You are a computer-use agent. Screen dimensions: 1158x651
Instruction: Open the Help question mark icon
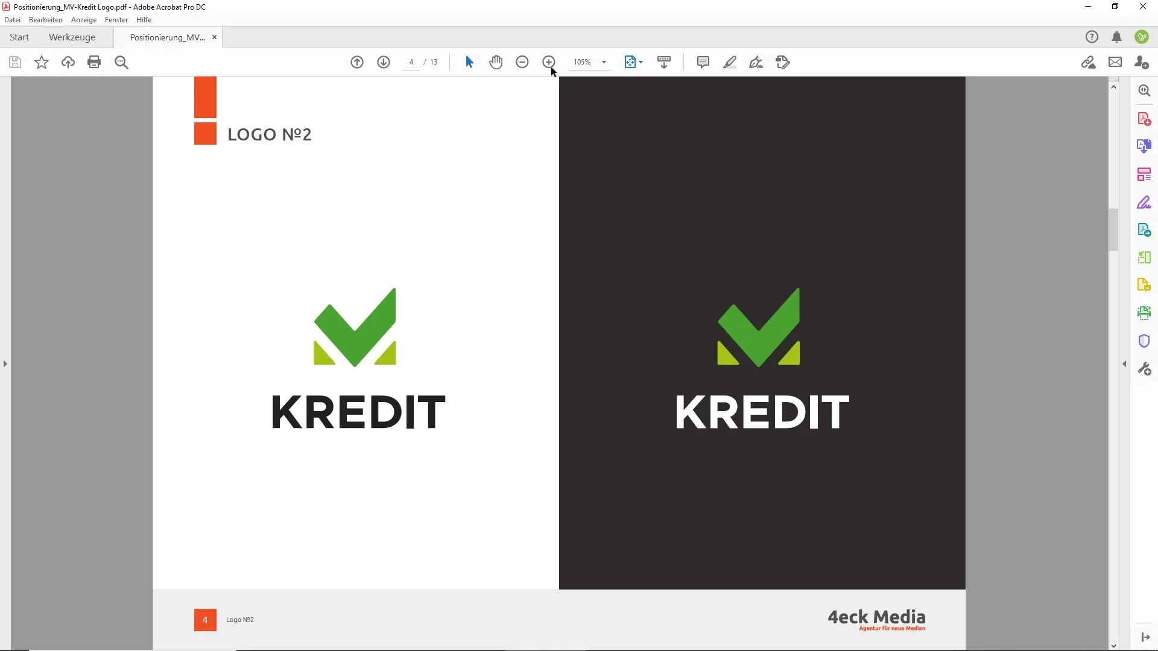(1092, 37)
